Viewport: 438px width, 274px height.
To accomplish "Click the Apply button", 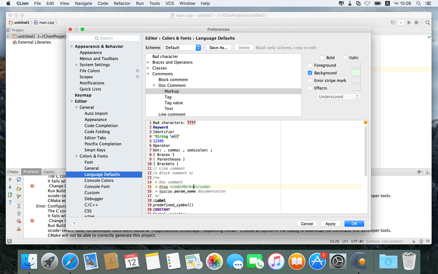I will coord(330,224).
